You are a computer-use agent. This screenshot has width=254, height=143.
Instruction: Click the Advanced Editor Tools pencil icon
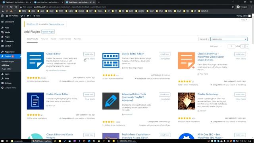click(x=111, y=101)
